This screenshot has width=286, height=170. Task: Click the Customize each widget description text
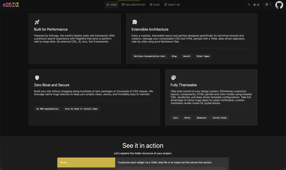[165, 162]
